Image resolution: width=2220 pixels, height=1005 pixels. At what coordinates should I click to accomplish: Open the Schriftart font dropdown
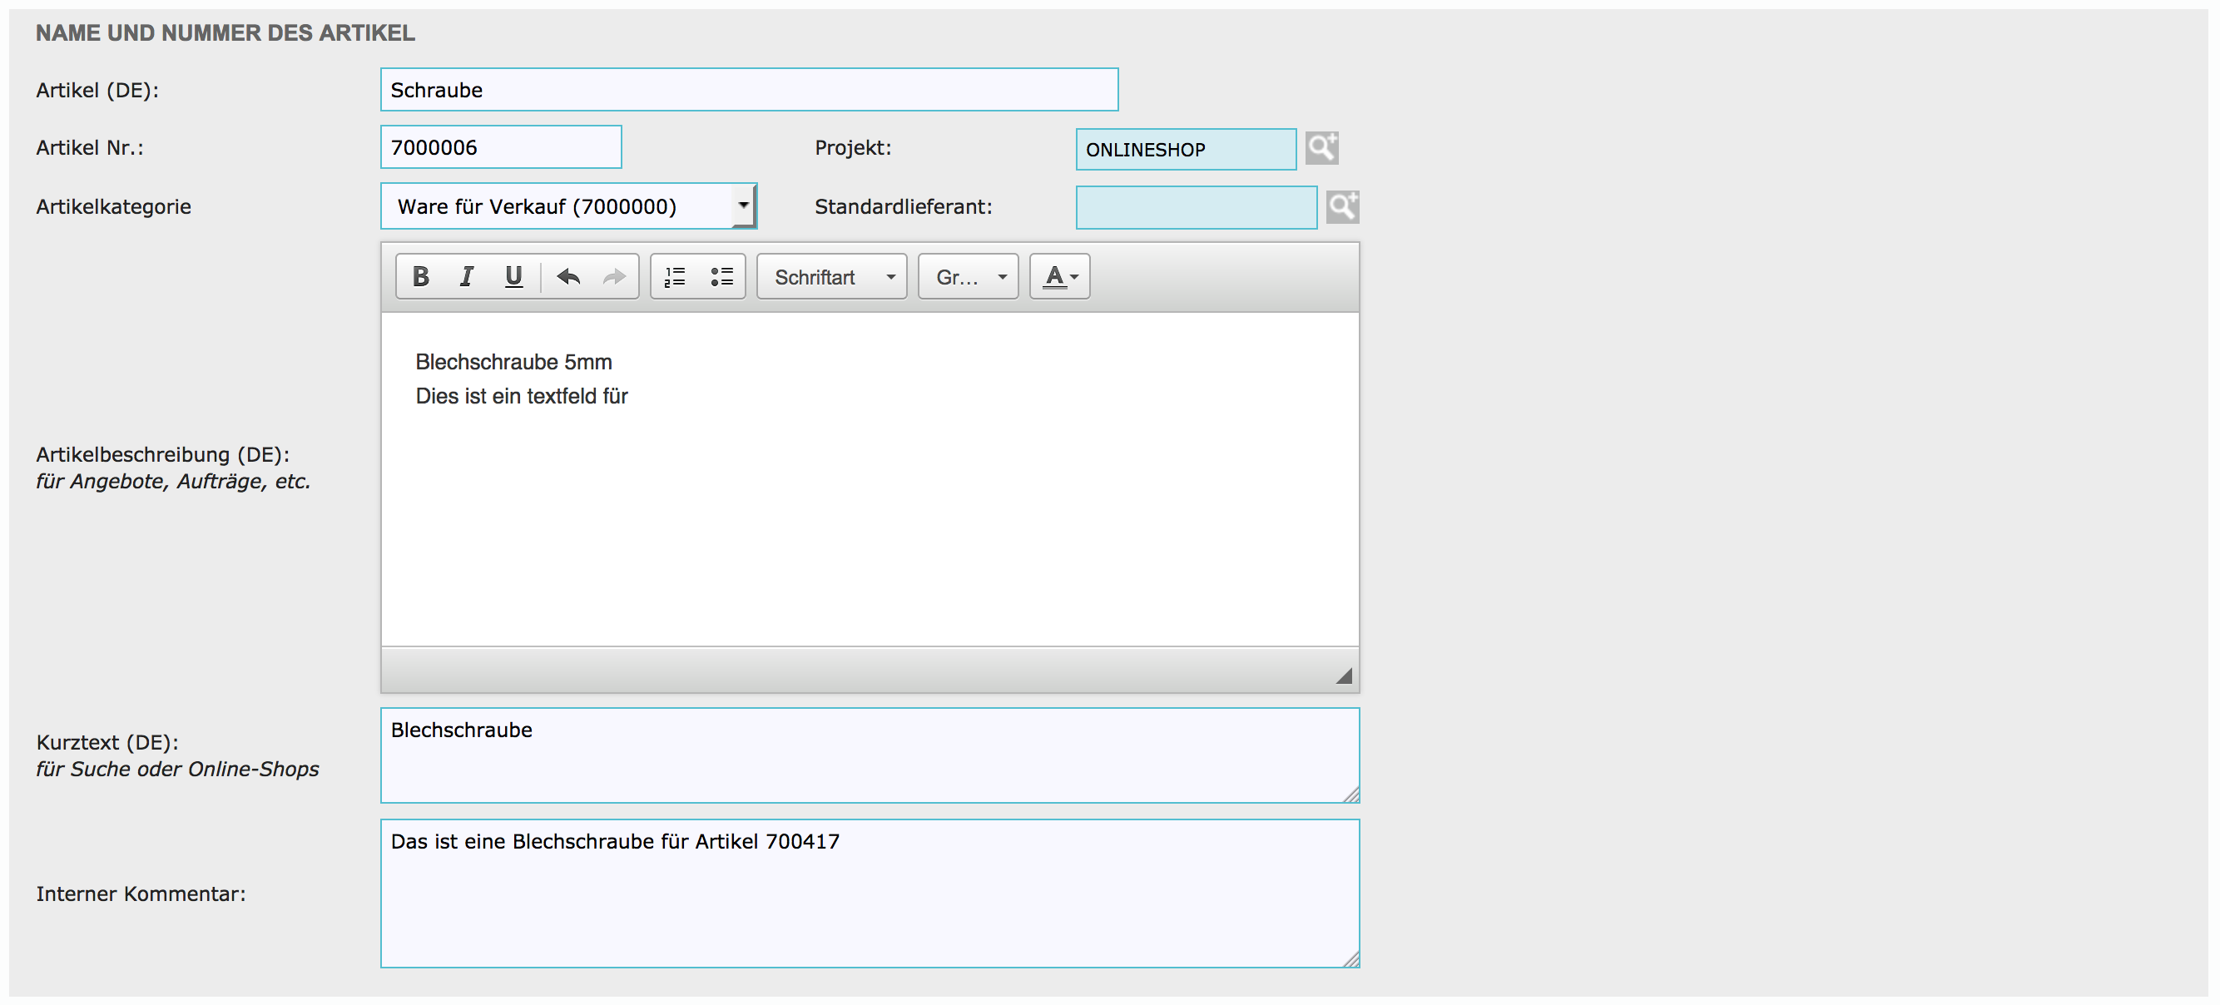tap(831, 277)
